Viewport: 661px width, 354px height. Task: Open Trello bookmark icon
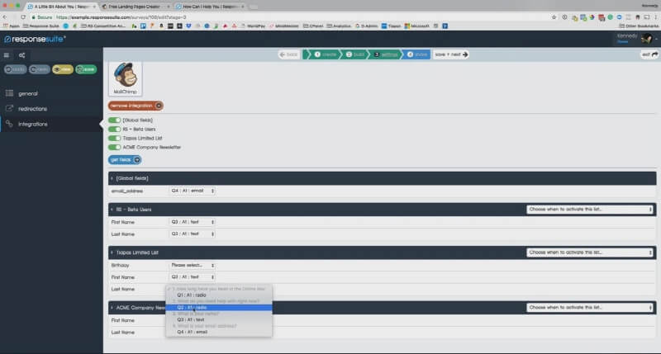pyautogui.click(x=143, y=26)
